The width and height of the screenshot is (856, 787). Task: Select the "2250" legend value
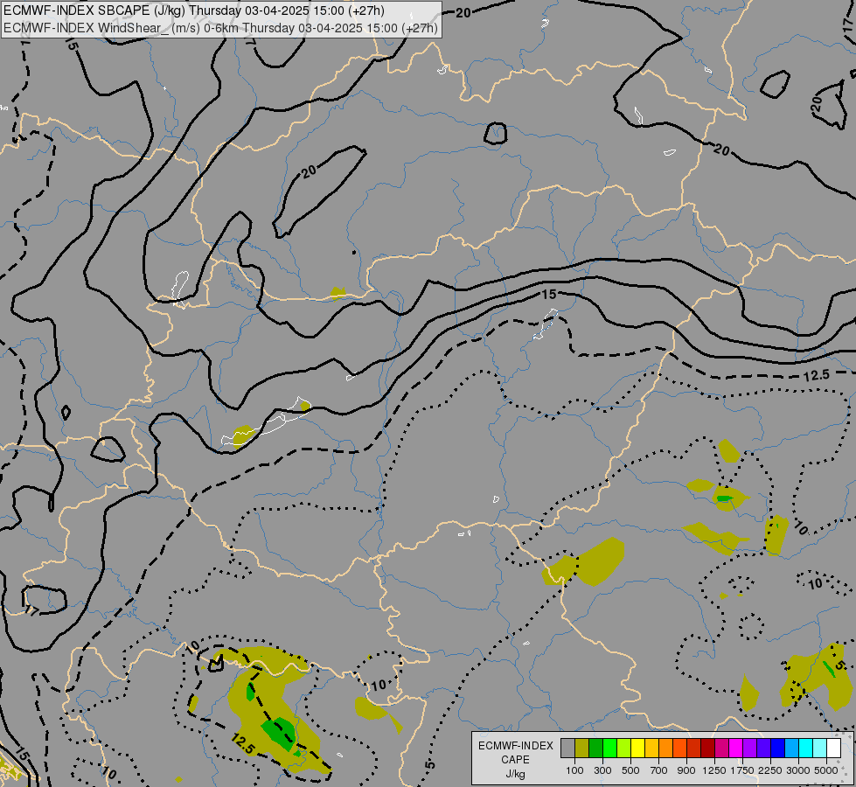770,770
